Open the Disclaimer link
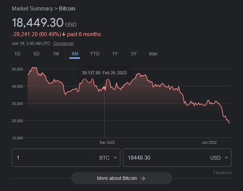The height and width of the screenshot is (191, 243). click(64, 44)
